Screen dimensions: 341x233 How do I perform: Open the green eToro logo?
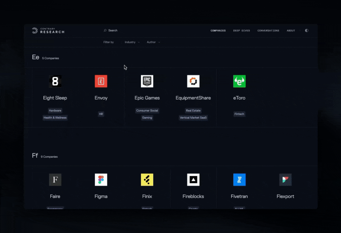pyautogui.click(x=239, y=82)
